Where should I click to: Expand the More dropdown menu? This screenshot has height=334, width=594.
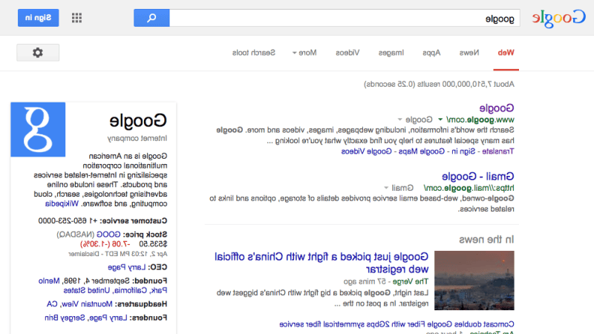(x=304, y=53)
